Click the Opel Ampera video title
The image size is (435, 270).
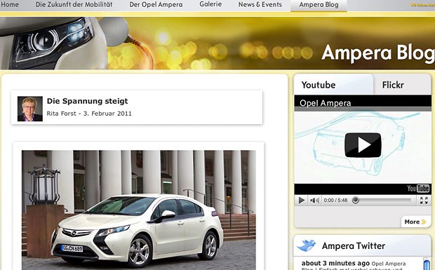(325, 103)
